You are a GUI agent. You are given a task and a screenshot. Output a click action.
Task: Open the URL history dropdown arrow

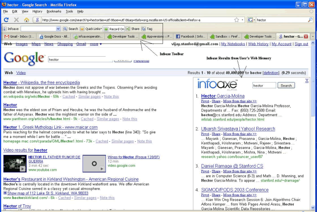click(x=242, y=20)
